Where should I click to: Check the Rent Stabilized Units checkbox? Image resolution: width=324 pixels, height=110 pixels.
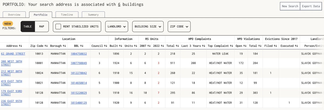pos(58,26)
